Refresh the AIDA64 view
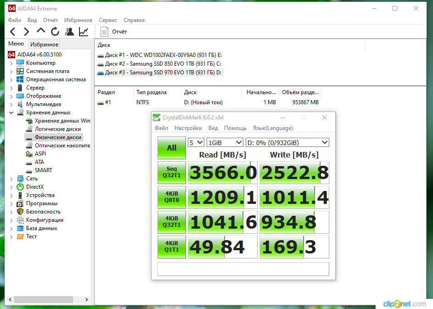This screenshot has width=433, height=309. pyautogui.click(x=55, y=32)
